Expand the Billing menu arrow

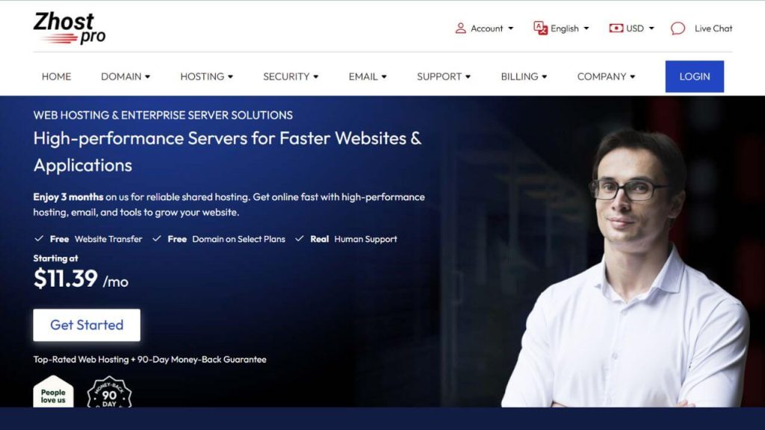[x=545, y=77]
